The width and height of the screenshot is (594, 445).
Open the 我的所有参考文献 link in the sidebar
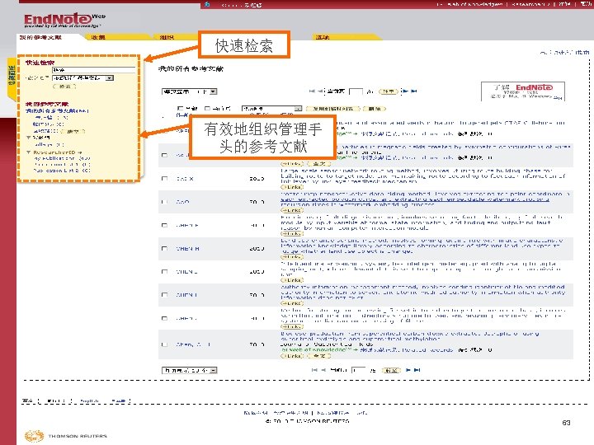[x=57, y=111]
